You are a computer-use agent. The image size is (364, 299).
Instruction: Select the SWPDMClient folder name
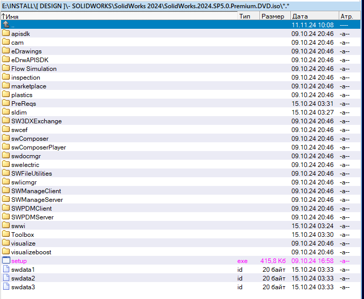[31, 209]
